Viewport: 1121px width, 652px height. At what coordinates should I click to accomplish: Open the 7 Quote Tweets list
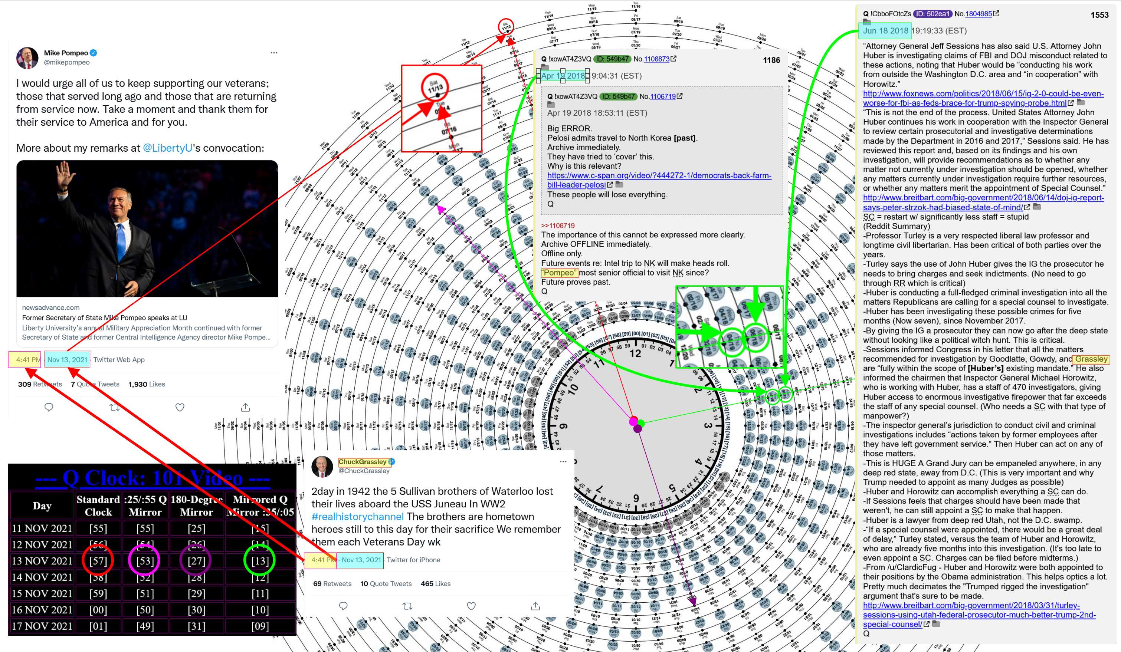click(x=95, y=384)
